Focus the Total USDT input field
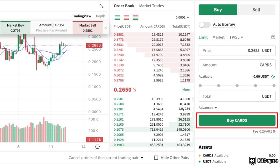 [237, 96]
